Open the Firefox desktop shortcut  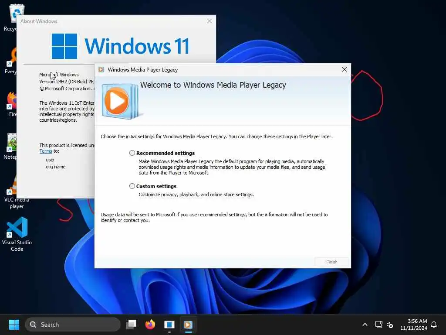tap(12, 104)
